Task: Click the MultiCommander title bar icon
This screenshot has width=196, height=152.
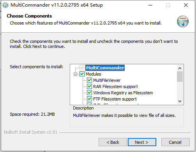Action: pyautogui.click(x=5, y=5)
